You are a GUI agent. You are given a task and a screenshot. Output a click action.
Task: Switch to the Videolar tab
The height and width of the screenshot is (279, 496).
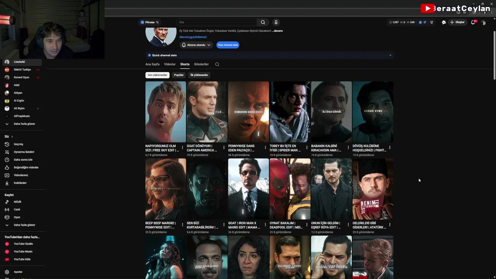[x=170, y=64]
